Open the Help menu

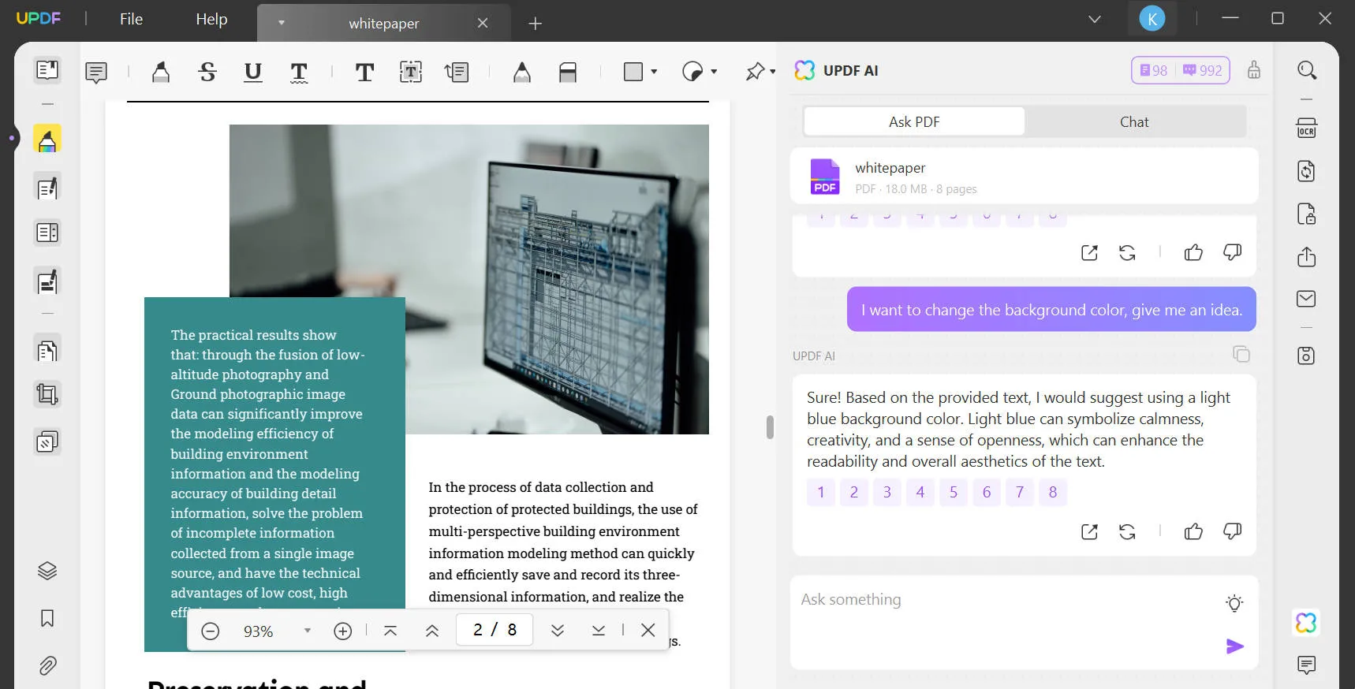pyautogui.click(x=211, y=19)
